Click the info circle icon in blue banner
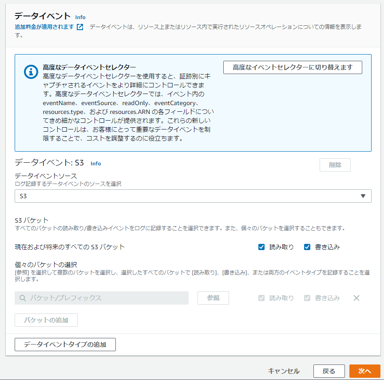This screenshot has width=384, height=380. tap(31, 72)
